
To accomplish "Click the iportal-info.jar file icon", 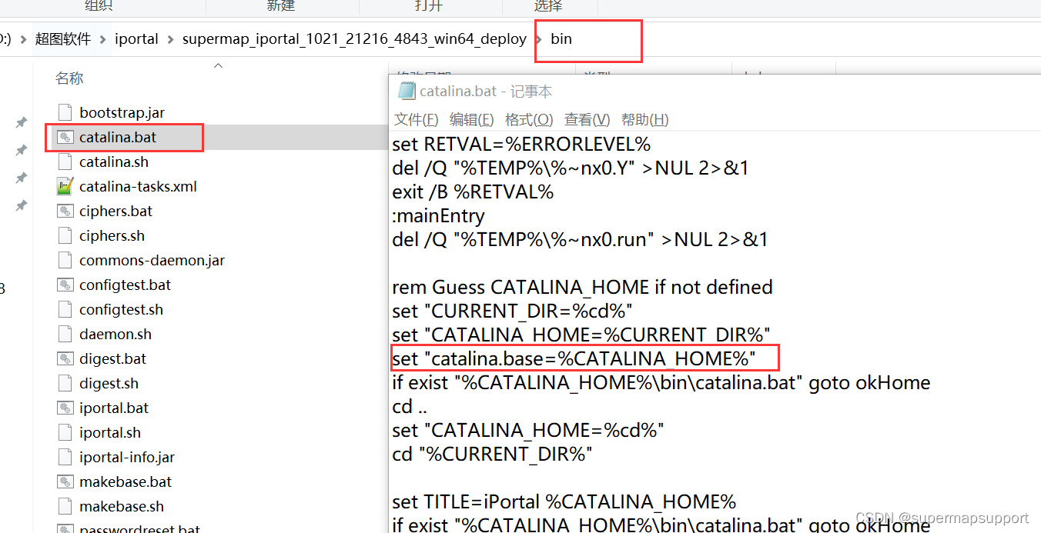I will [65, 457].
